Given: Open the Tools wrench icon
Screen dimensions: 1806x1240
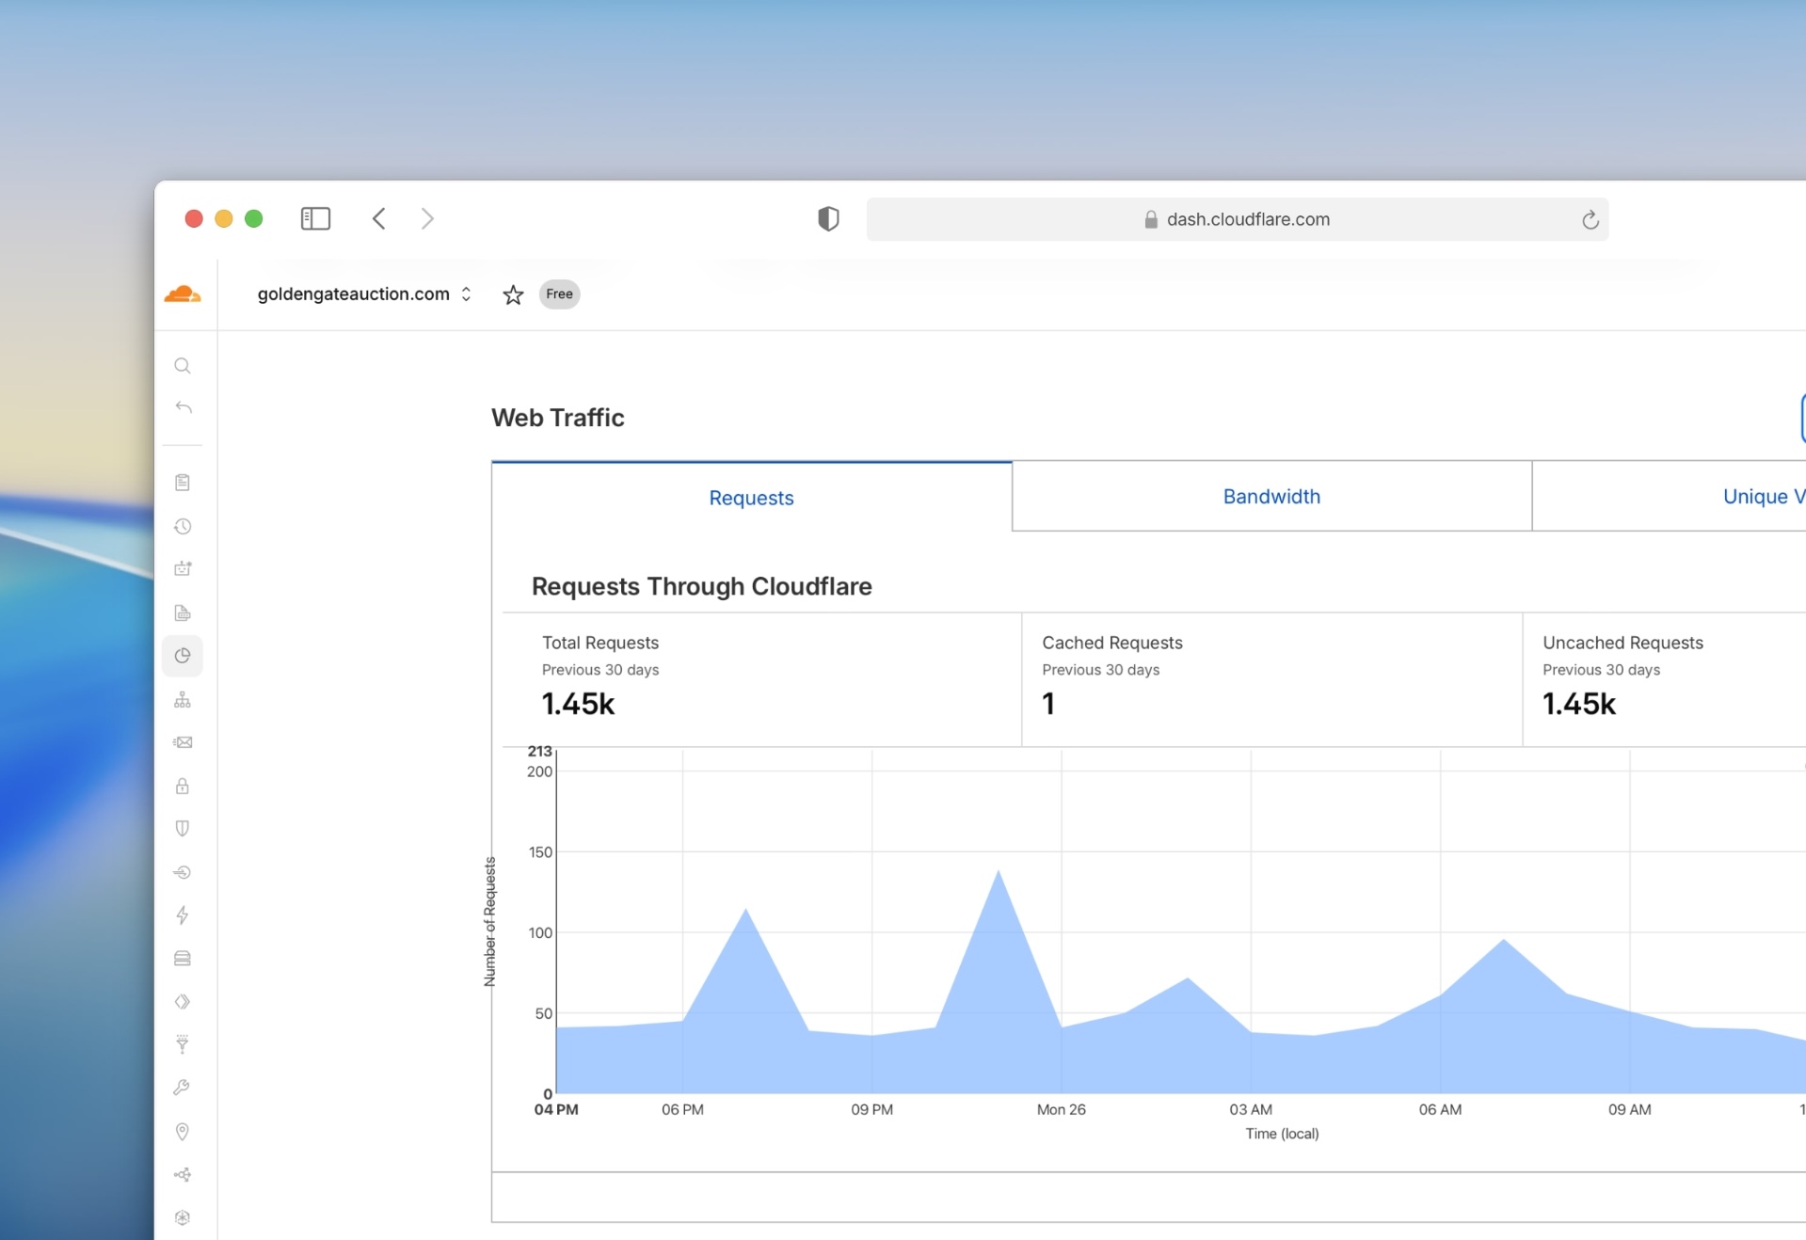Looking at the screenshot, I should (x=183, y=1088).
